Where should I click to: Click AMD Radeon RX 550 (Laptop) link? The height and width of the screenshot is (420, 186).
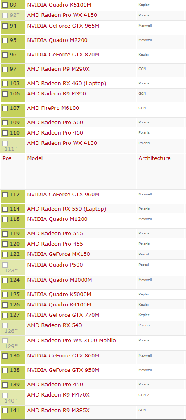pyautogui.click(x=67, y=209)
